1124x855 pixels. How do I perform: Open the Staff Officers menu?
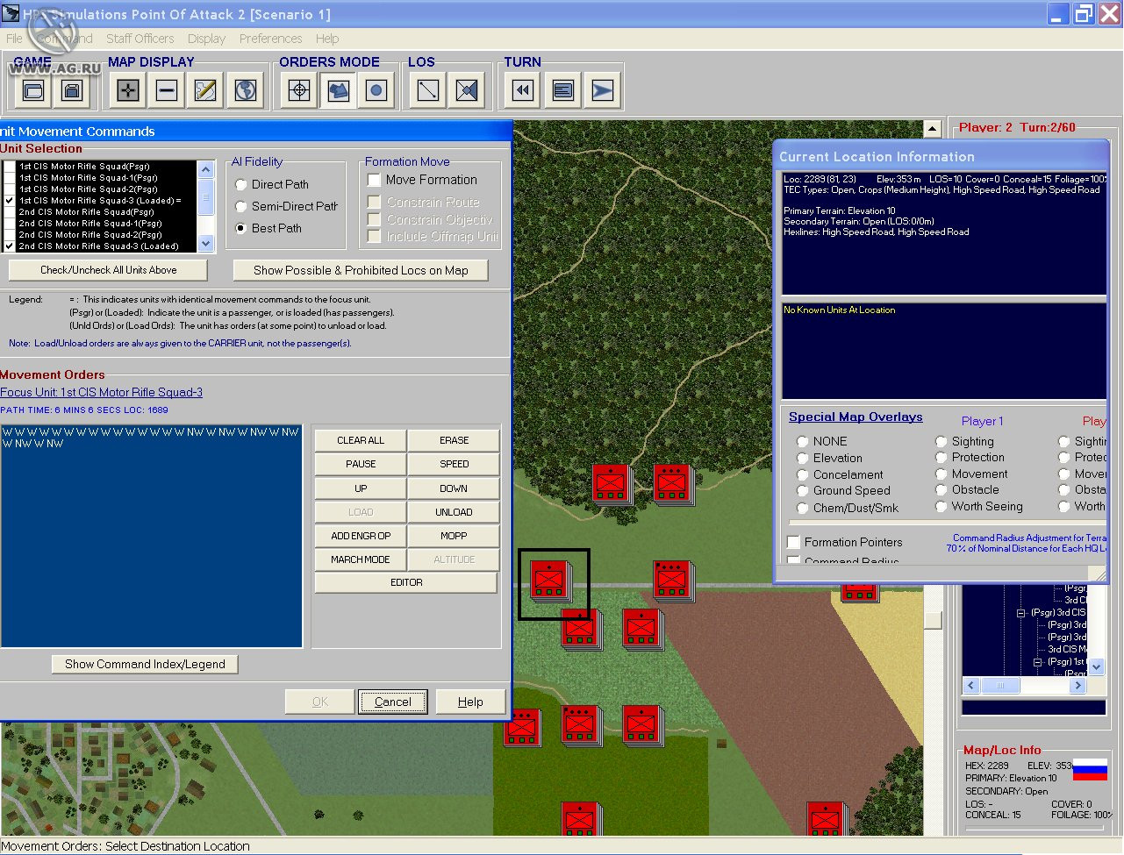[140, 39]
